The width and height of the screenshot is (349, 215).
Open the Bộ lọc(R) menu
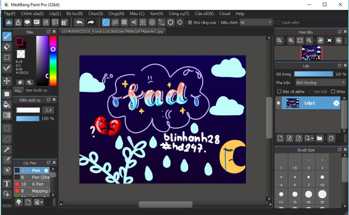[75, 14]
